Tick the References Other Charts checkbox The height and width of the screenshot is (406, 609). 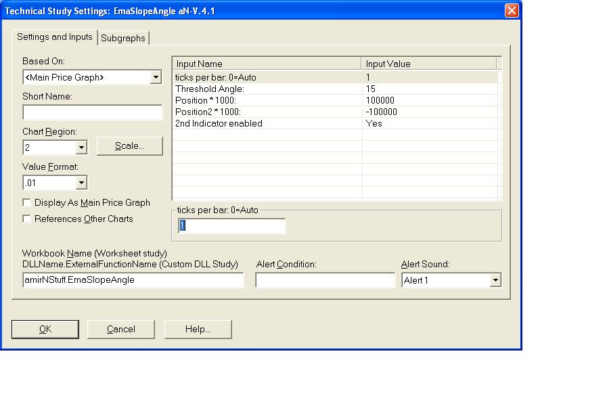pos(26,219)
